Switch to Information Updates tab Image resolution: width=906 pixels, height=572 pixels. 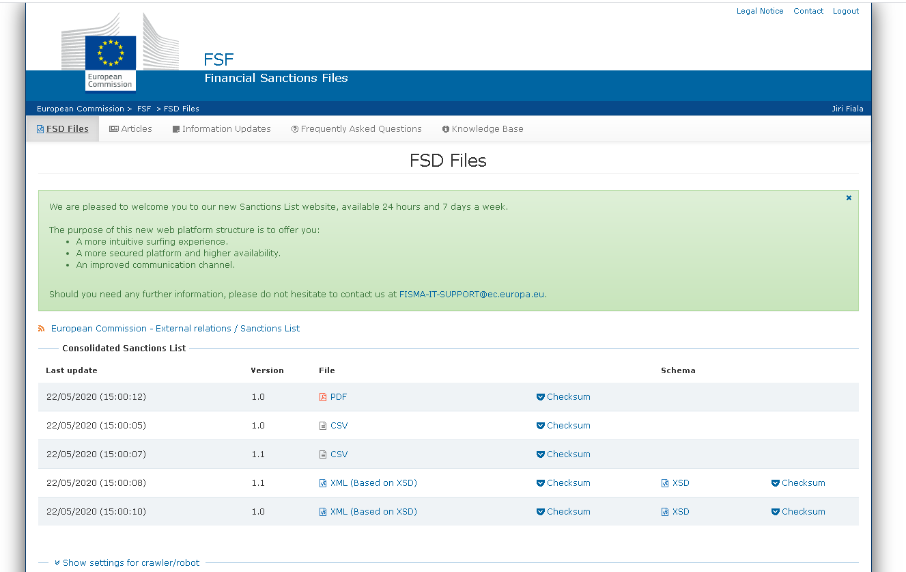pyautogui.click(x=222, y=129)
